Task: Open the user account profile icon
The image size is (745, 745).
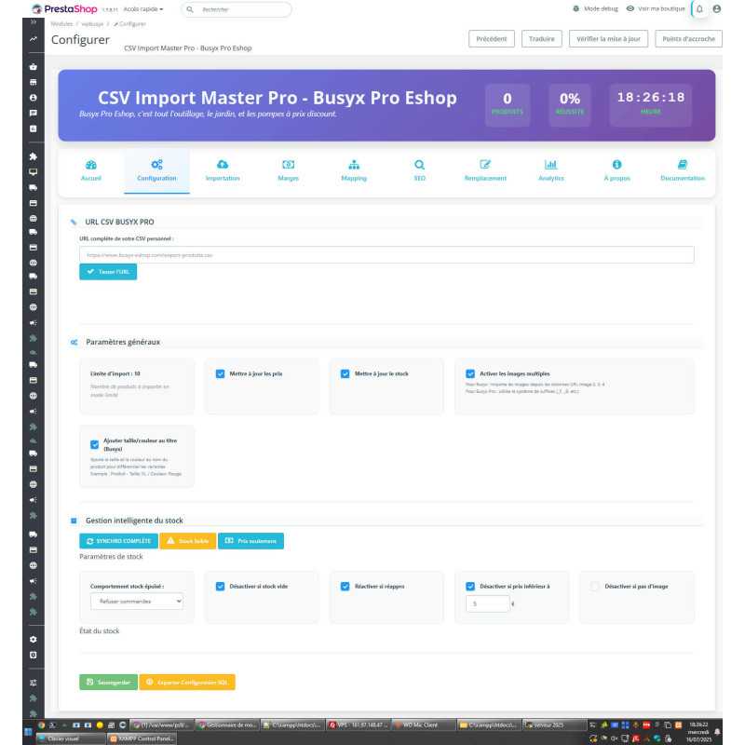Action: coord(717,7)
